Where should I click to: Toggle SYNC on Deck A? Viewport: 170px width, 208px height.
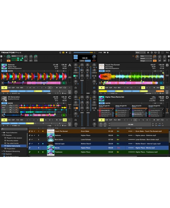(4, 71)
